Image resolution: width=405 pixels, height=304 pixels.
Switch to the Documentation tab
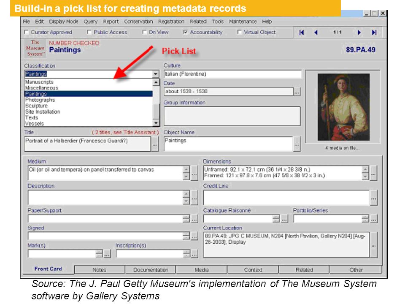point(151,270)
